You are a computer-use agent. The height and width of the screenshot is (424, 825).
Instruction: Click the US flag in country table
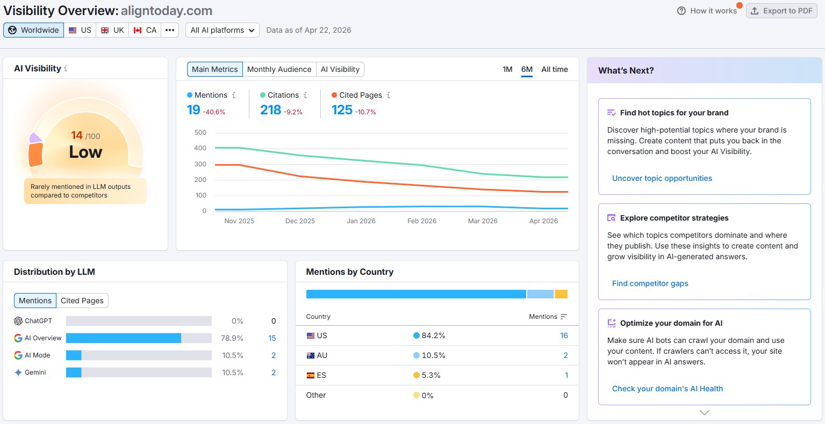coord(311,335)
